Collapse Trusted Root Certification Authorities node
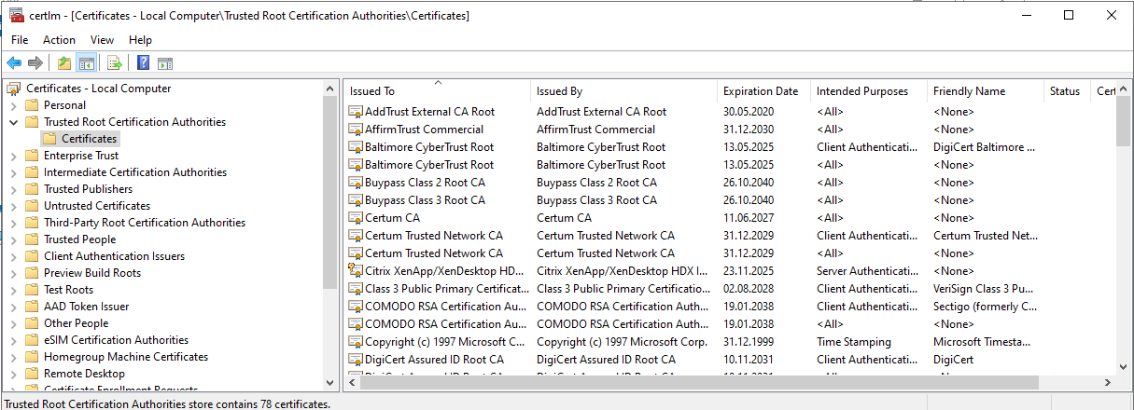 coord(13,122)
